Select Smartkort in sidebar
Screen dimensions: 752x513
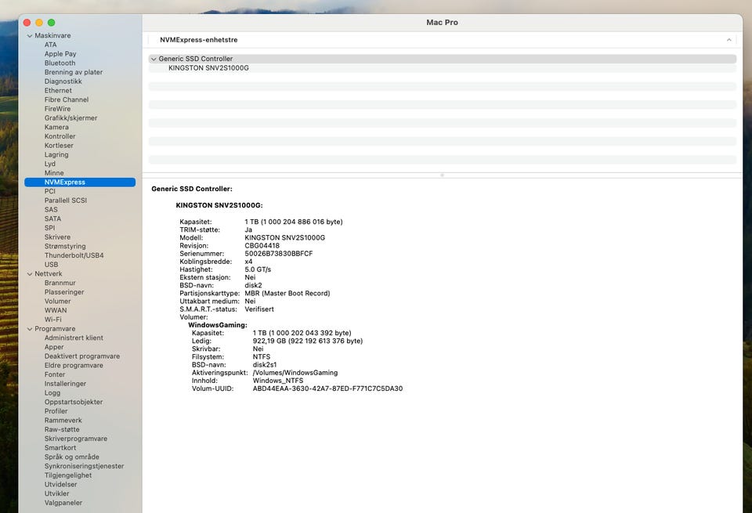(60, 448)
